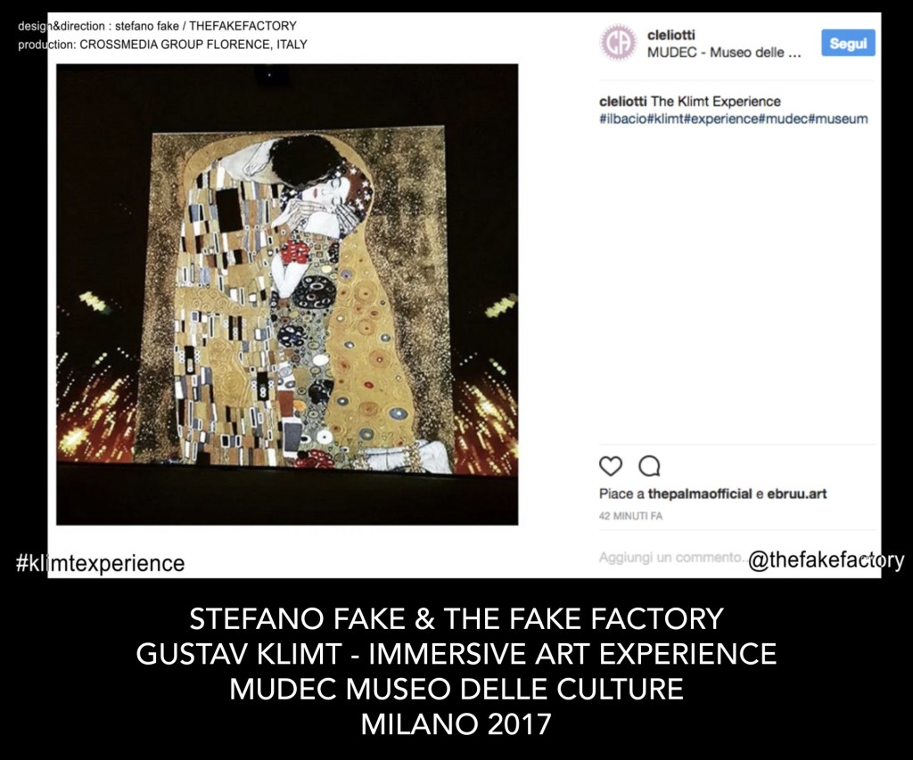Viewport: 913px width, 760px height.
Task: Open the cleliotti profile avatar
Action: coord(618,43)
